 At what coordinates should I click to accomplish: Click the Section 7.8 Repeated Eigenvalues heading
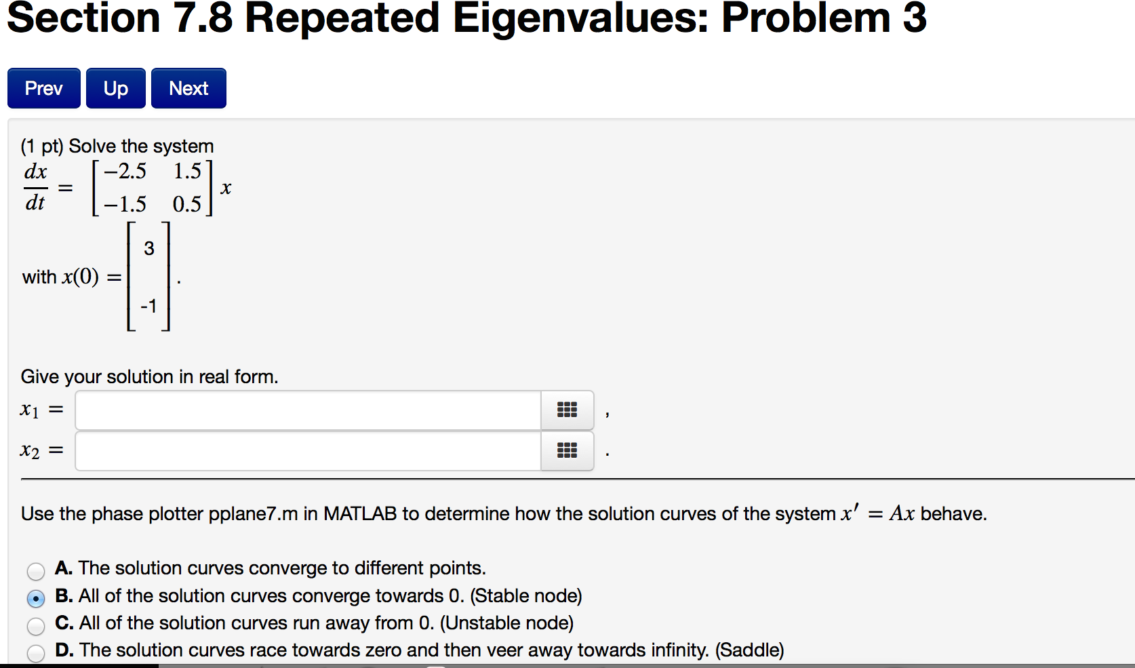tap(466, 18)
